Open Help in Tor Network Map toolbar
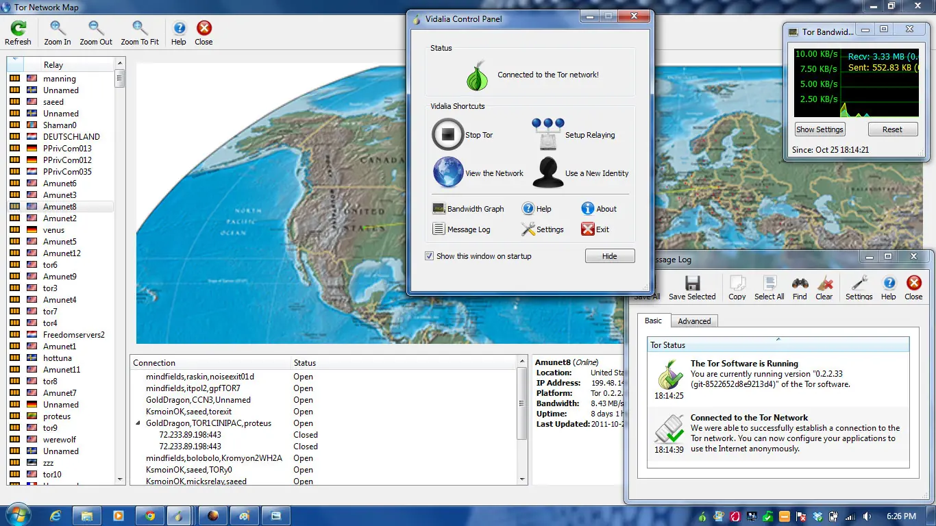Image resolution: width=936 pixels, height=526 pixels. point(179,33)
